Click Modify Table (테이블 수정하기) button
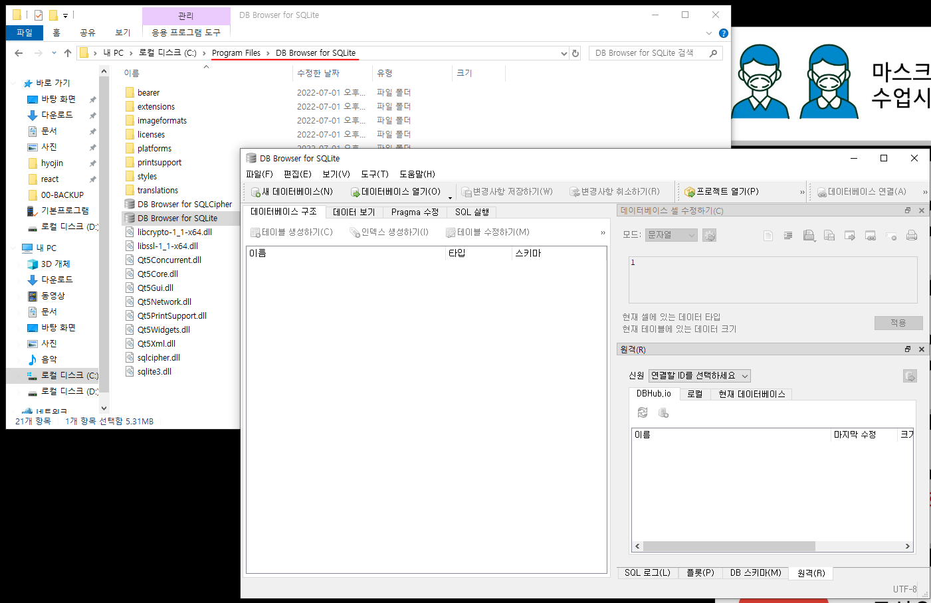 coord(488,232)
